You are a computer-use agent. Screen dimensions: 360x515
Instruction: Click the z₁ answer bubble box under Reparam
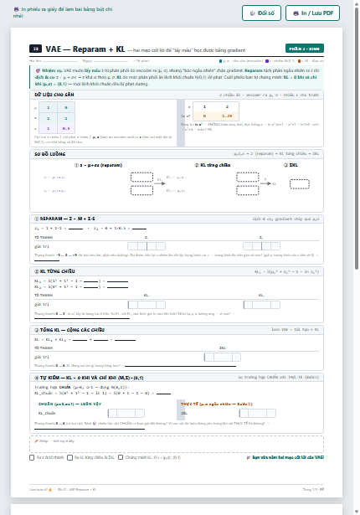[x=147, y=246]
